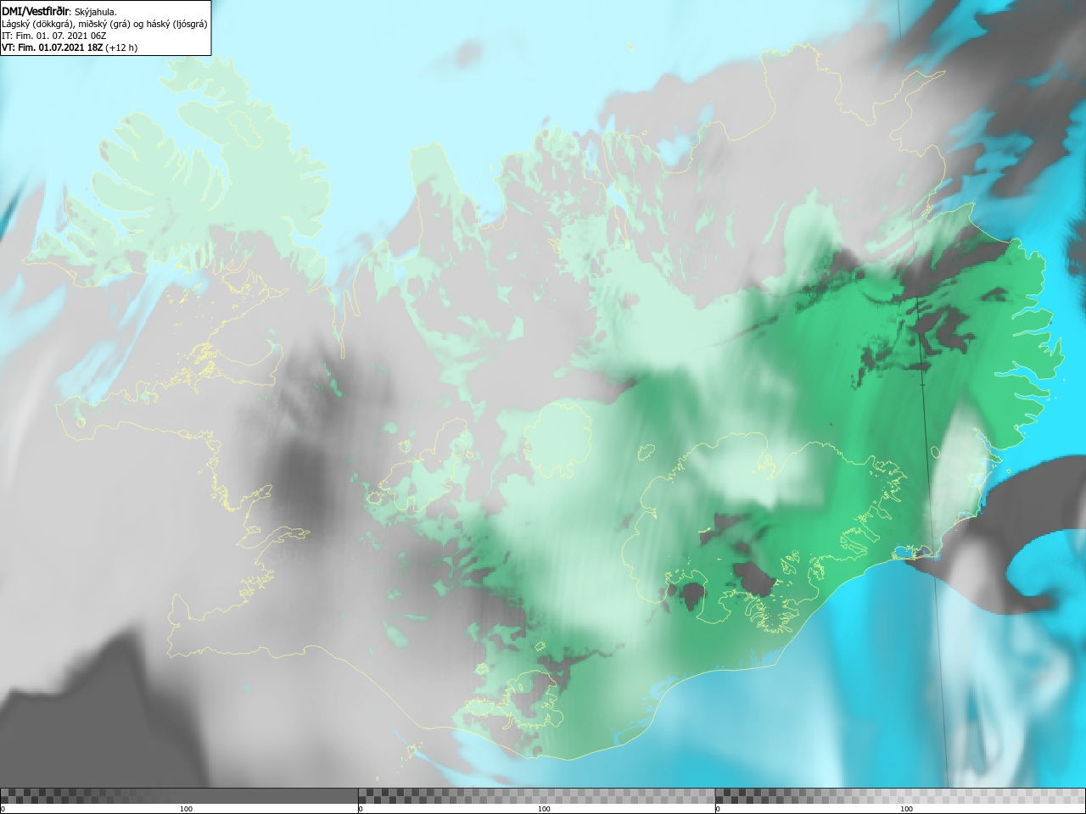Select the "Skýjahula." label in the info box

(x=96, y=12)
